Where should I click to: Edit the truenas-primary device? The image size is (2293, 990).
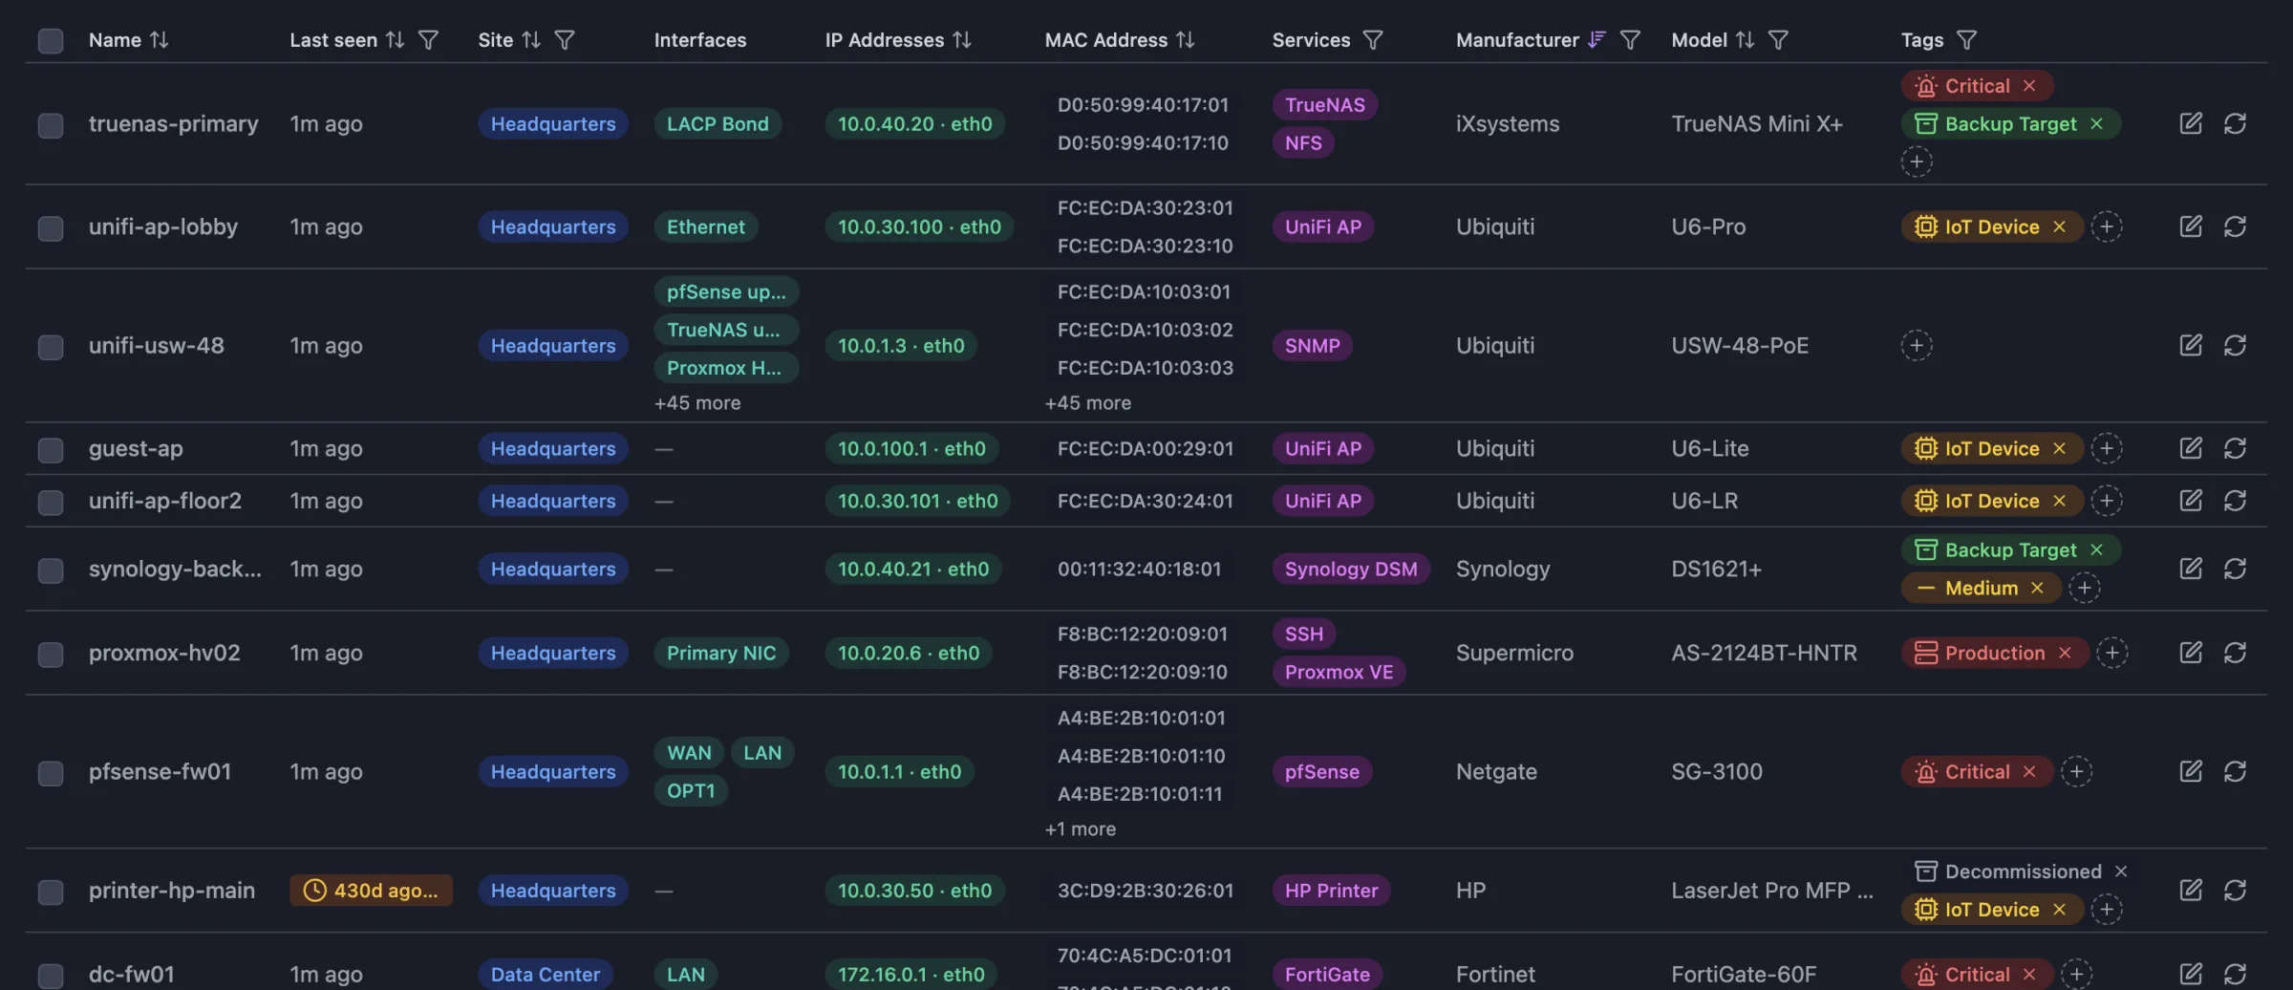tap(2191, 123)
